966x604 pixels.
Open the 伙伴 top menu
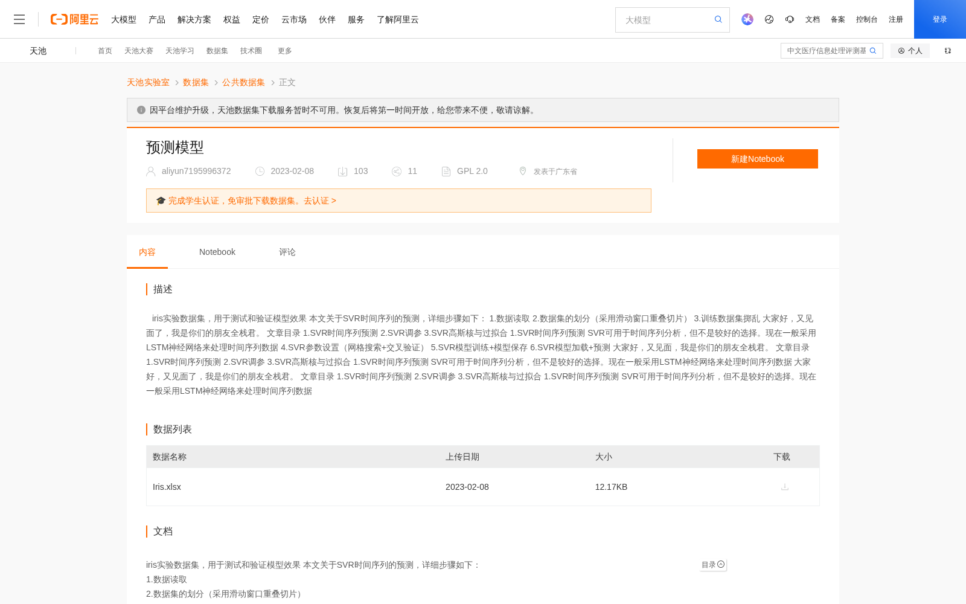[x=327, y=19]
